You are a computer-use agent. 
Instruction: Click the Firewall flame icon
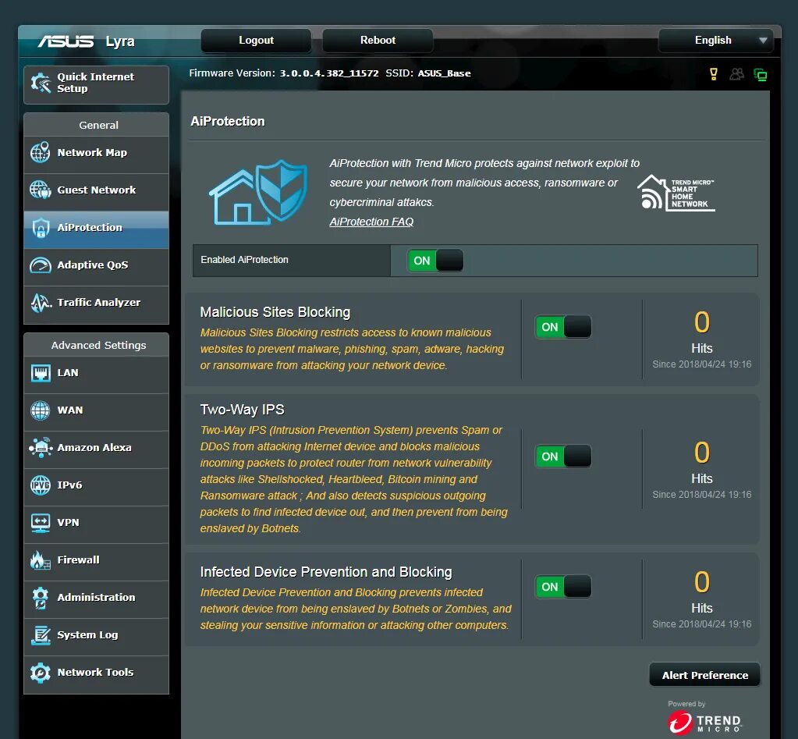41,560
